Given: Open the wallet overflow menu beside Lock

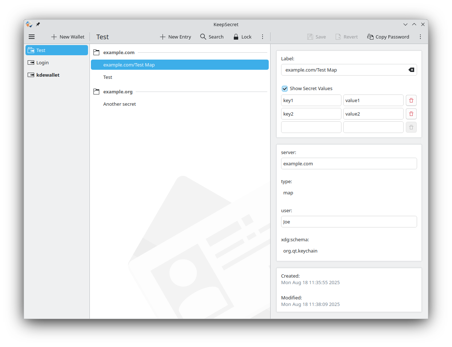Looking at the screenshot, I should [x=263, y=37].
